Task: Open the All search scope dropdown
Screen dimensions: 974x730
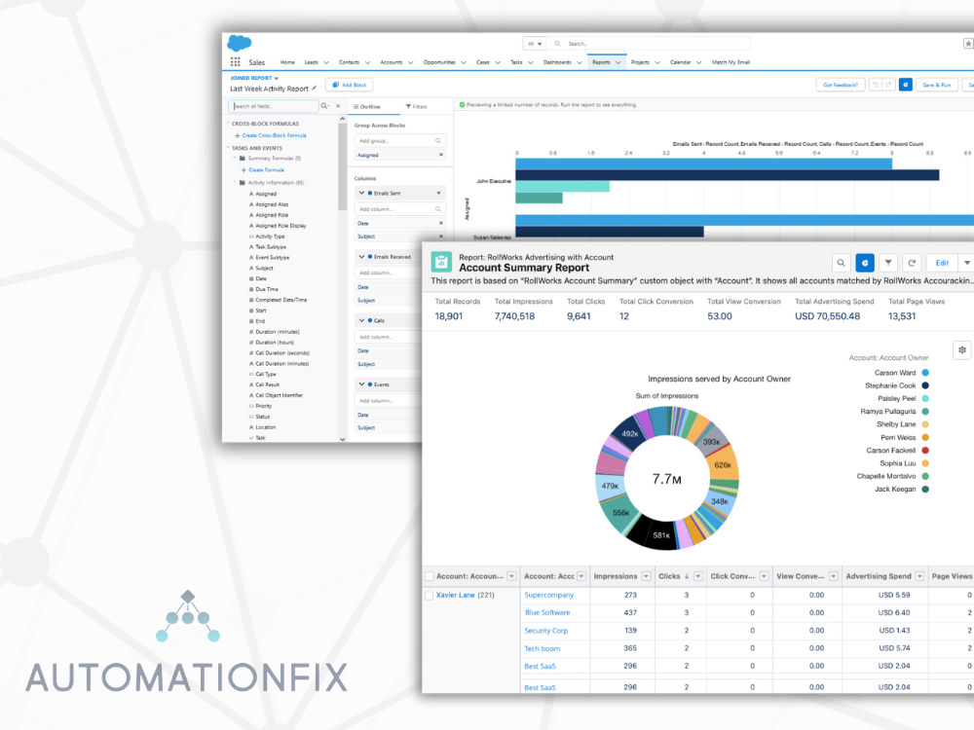Action: click(535, 44)
